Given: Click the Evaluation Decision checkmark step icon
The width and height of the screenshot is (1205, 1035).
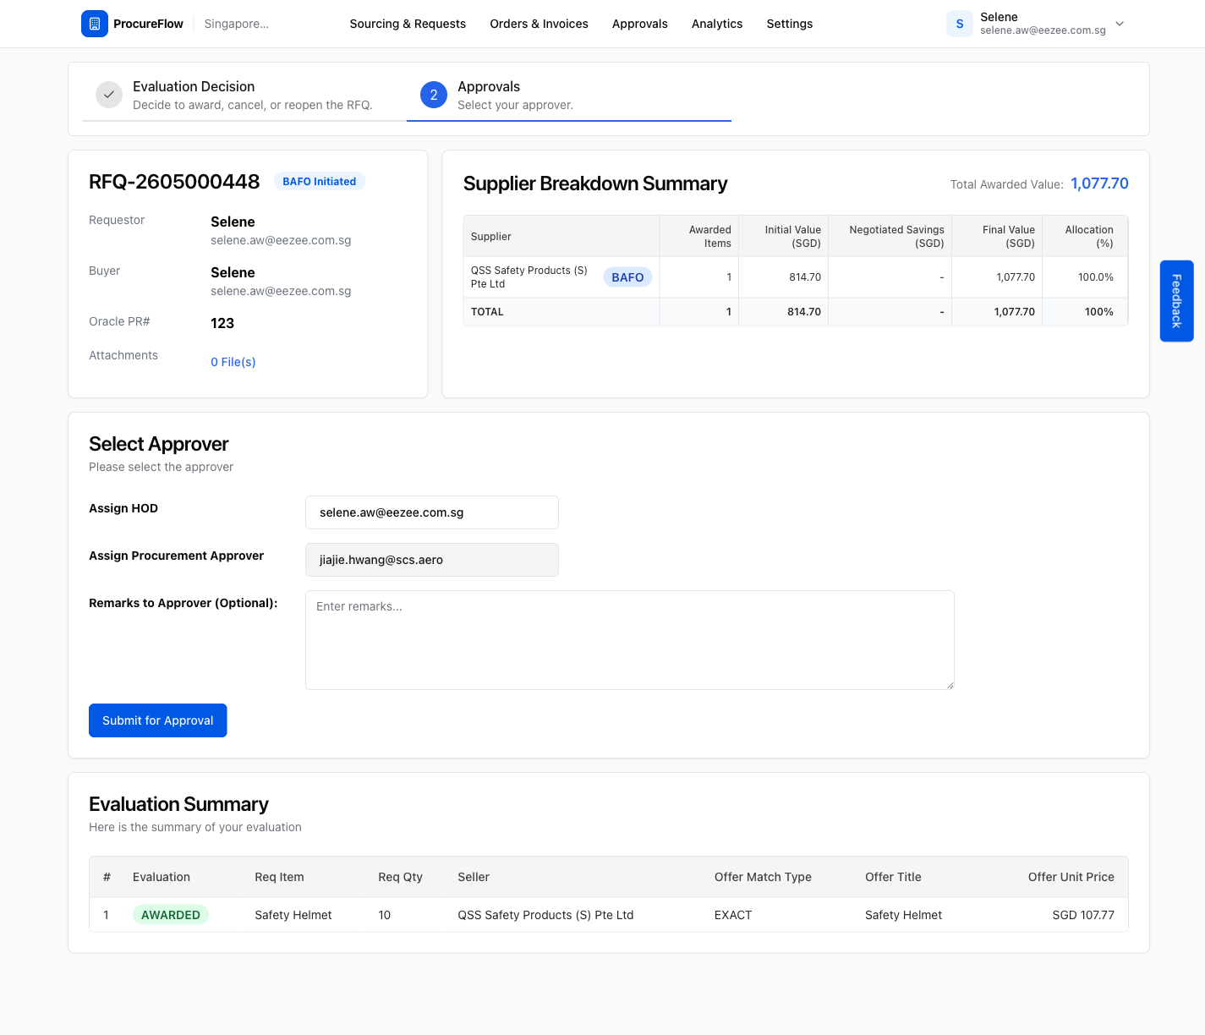Looking at the screenshot, I should pos(109,95).
